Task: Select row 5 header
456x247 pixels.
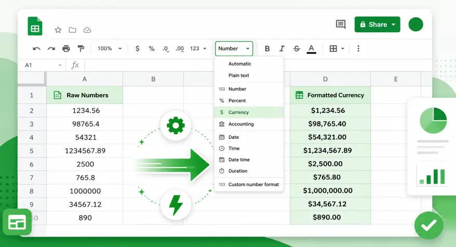Action: (x=32, y=151)
